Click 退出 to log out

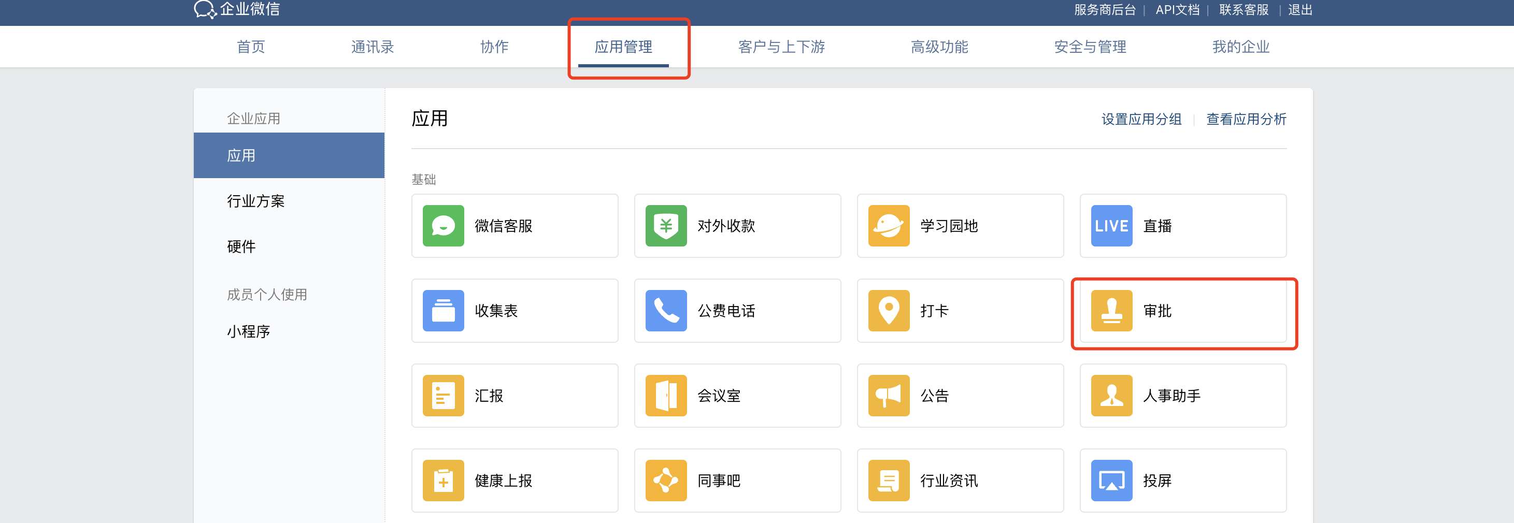[x=1300, y=10]
